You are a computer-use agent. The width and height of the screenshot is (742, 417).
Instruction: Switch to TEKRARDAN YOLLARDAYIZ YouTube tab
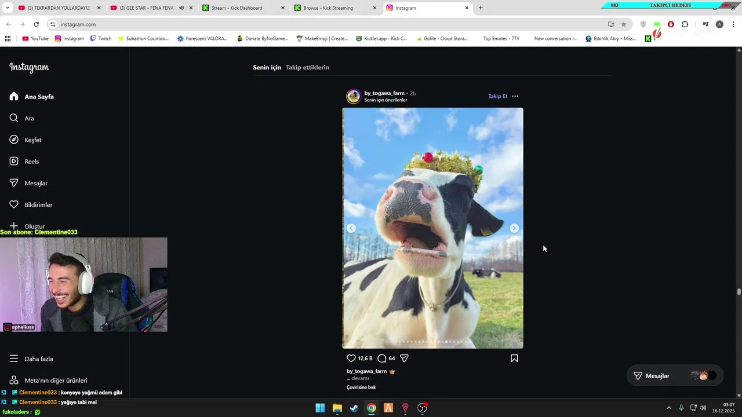pos(60,8)
